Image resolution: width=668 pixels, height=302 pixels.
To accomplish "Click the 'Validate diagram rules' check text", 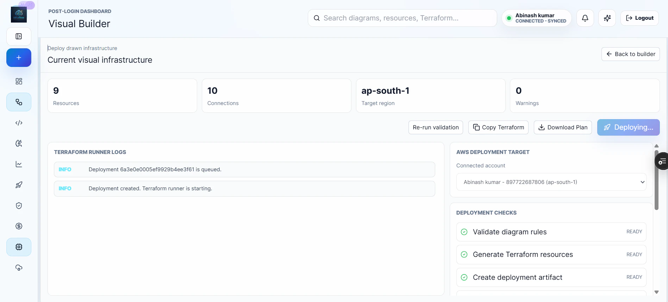I will point(510,232).
